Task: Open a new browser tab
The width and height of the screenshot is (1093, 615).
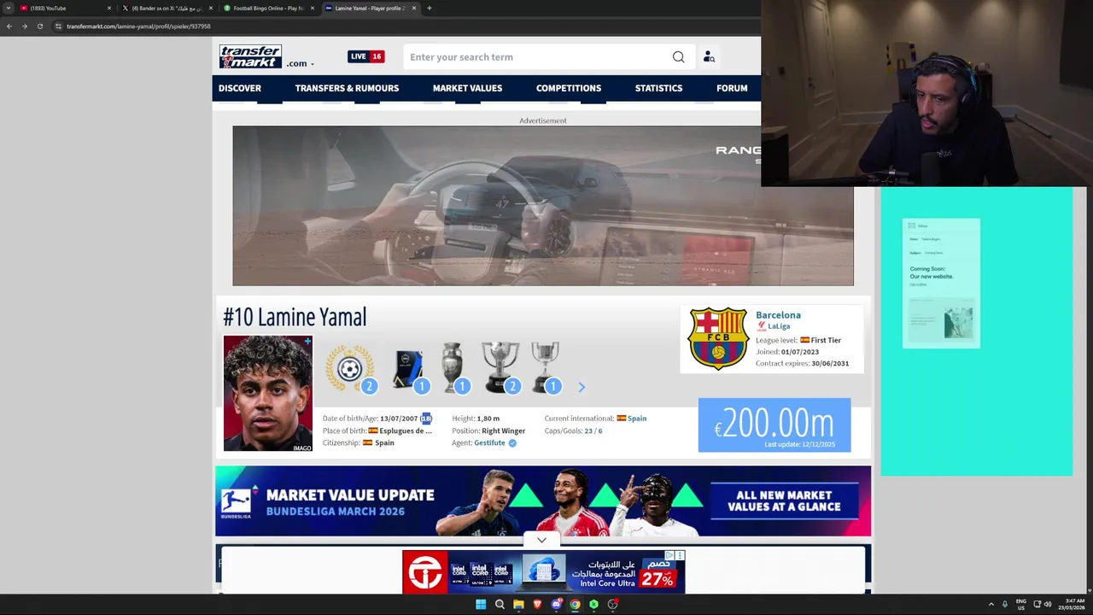Action: [x=429, y=8]
